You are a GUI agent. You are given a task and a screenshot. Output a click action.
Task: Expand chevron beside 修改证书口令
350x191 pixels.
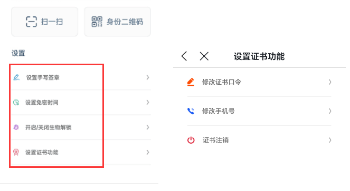pos(330,82)
